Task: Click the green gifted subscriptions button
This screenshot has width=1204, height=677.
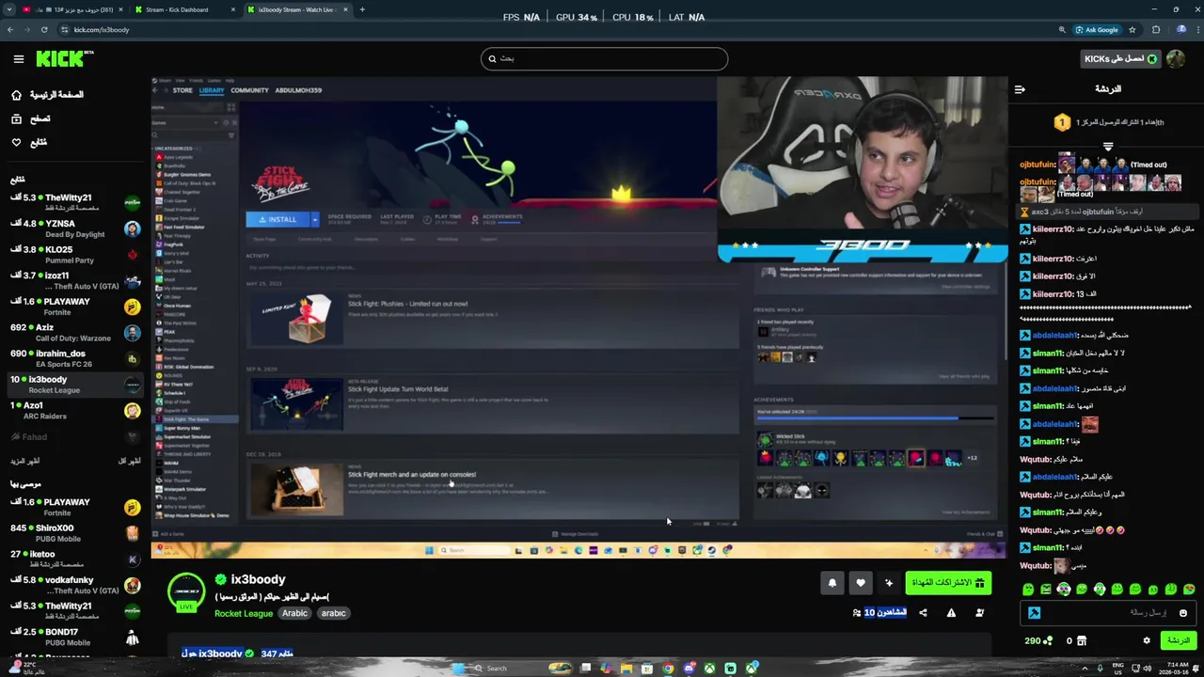Action: point(947,583)
